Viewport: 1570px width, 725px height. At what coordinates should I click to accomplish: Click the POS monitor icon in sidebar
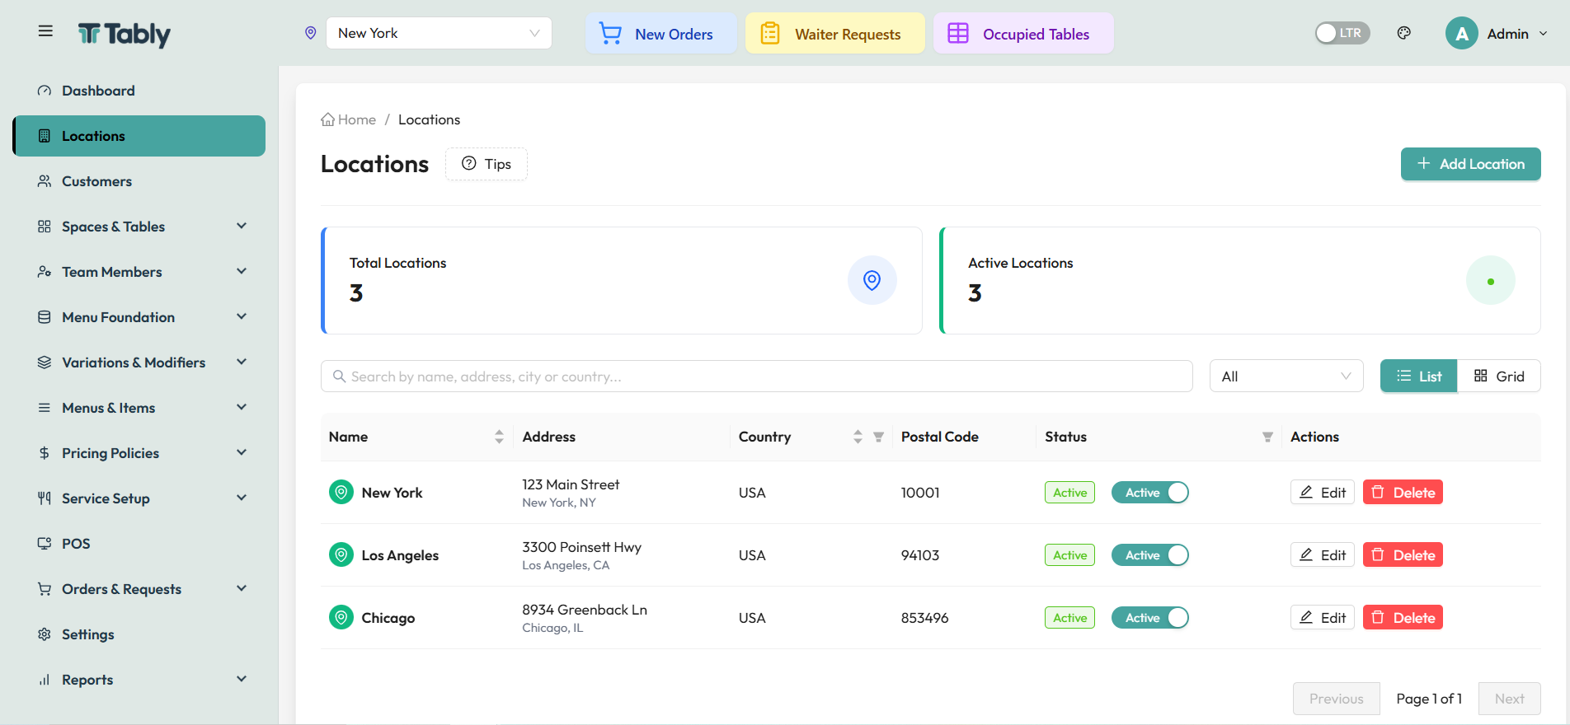[x=45, y=544]
